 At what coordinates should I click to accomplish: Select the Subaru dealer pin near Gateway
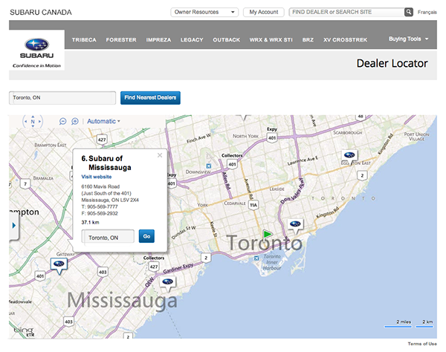tap(59, 265)
